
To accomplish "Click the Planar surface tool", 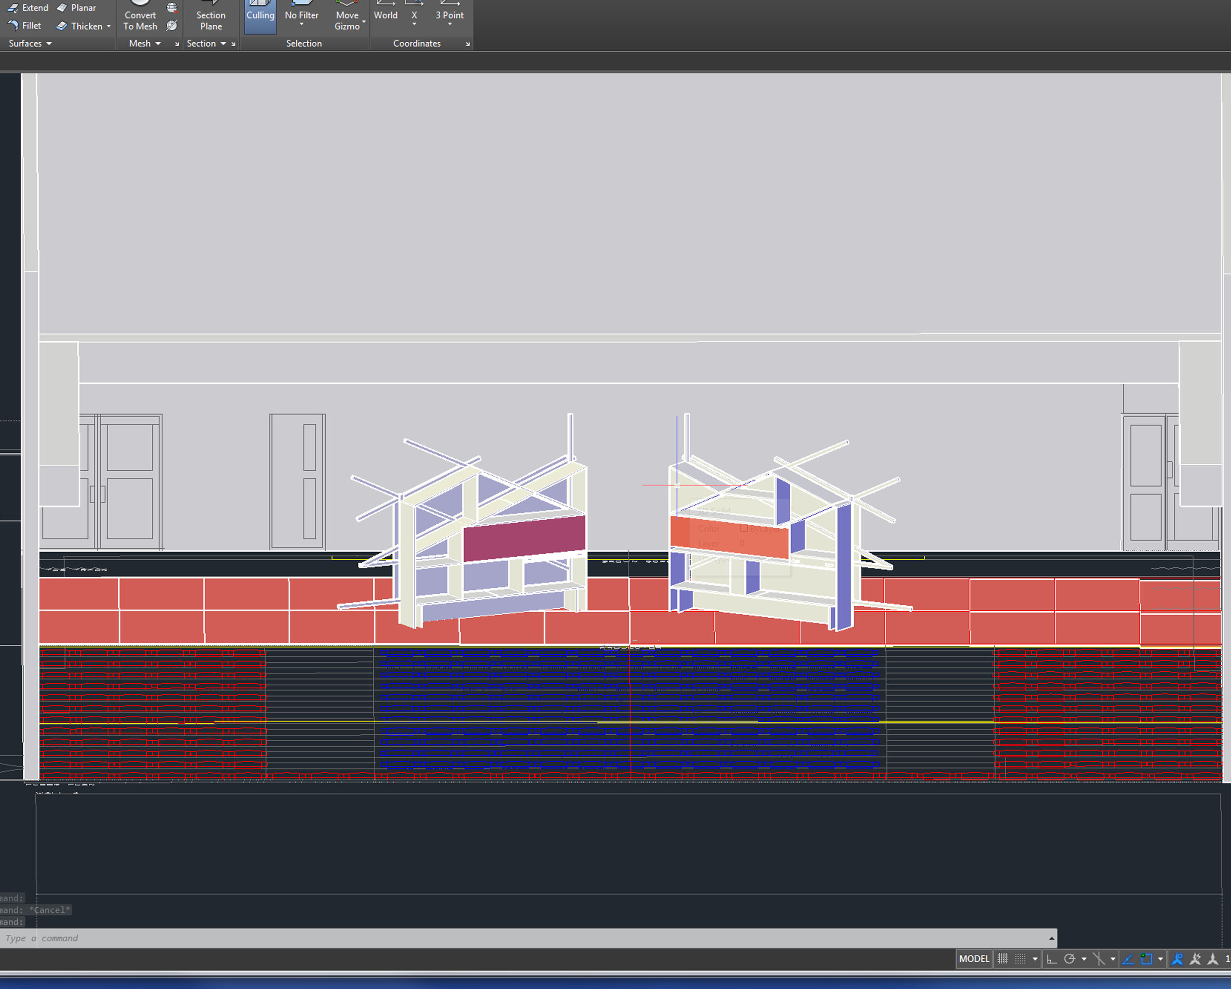I will point(76,8).
